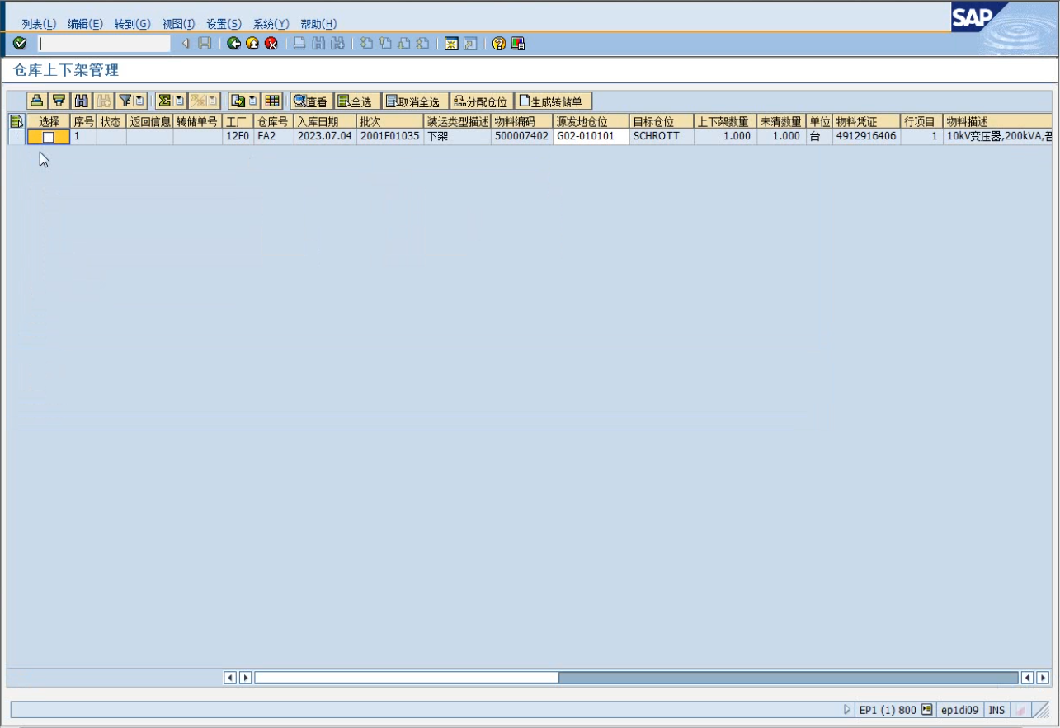1060x728 pixels.
Task: Click the 生成转储单 button
Action: pyautogui.click(x=554, y=101)
